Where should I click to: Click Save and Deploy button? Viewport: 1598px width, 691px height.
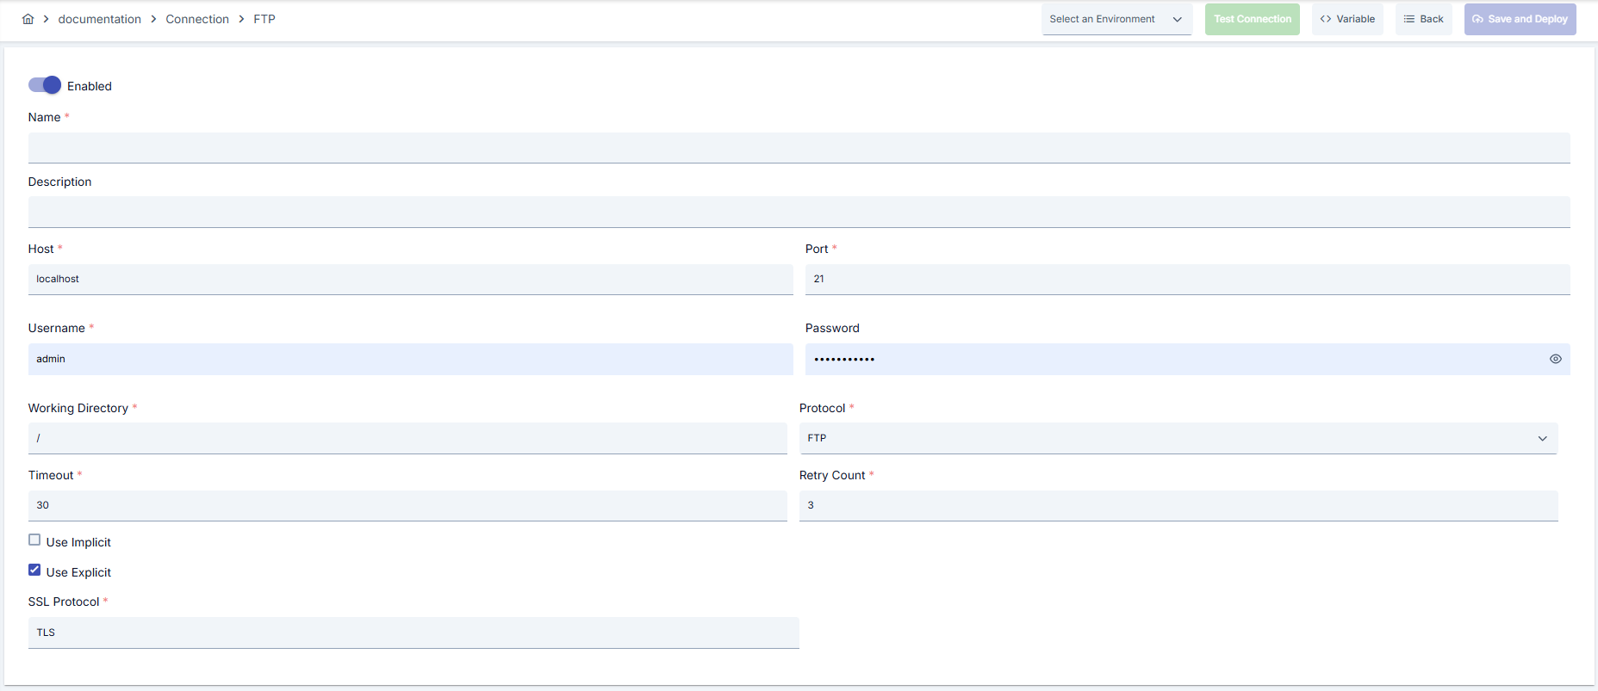click(1520, 19)
